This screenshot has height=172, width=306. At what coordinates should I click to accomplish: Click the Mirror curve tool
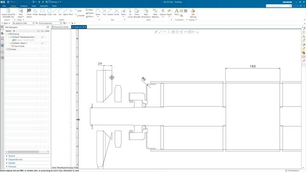point(89,17)
